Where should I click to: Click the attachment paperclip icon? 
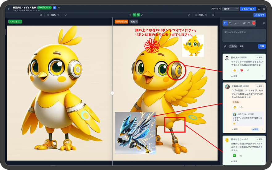point(225,46)
